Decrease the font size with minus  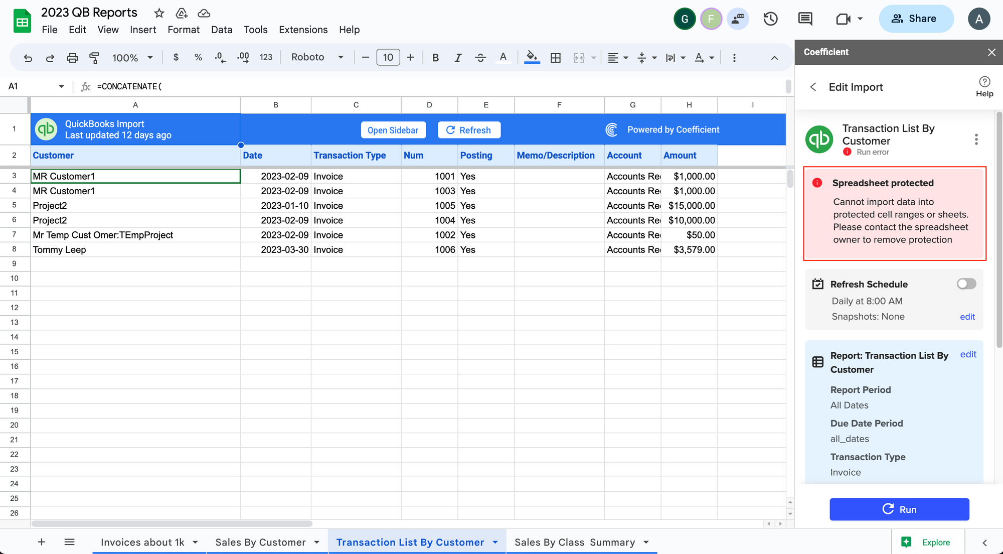point(366,57)
